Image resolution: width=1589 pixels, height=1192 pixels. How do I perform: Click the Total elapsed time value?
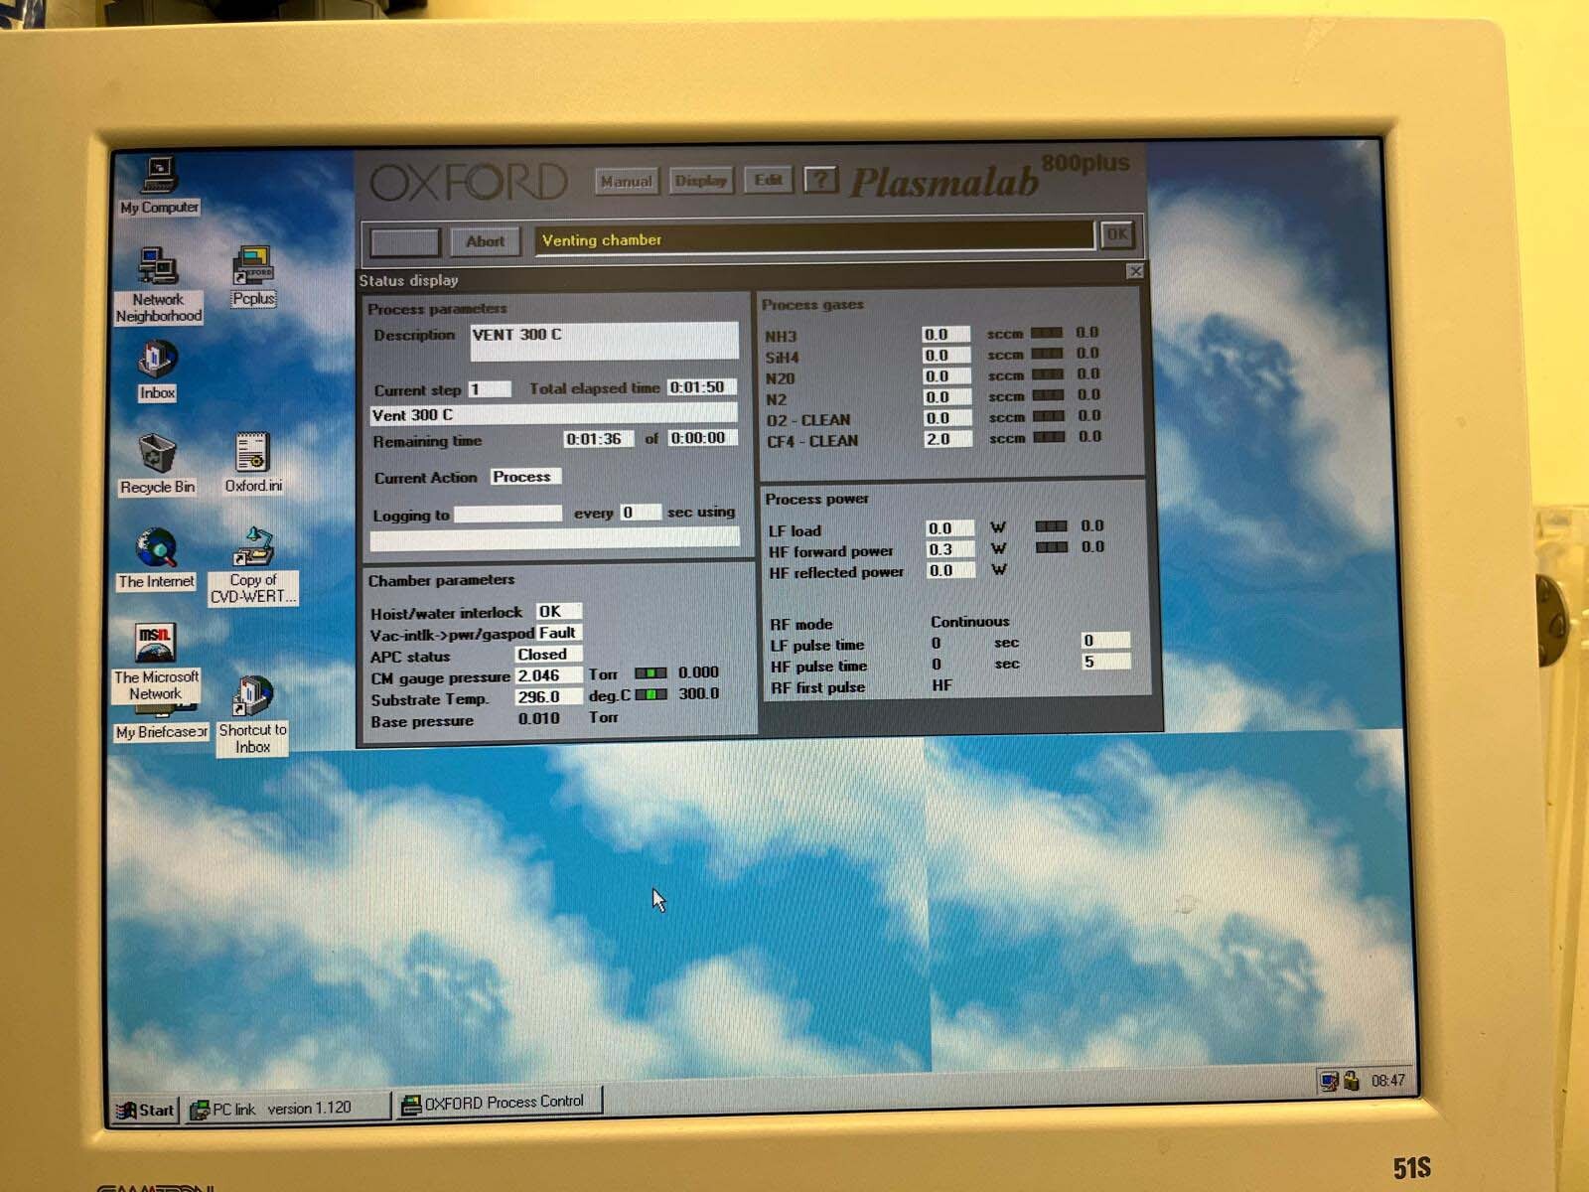click(701, 387)
